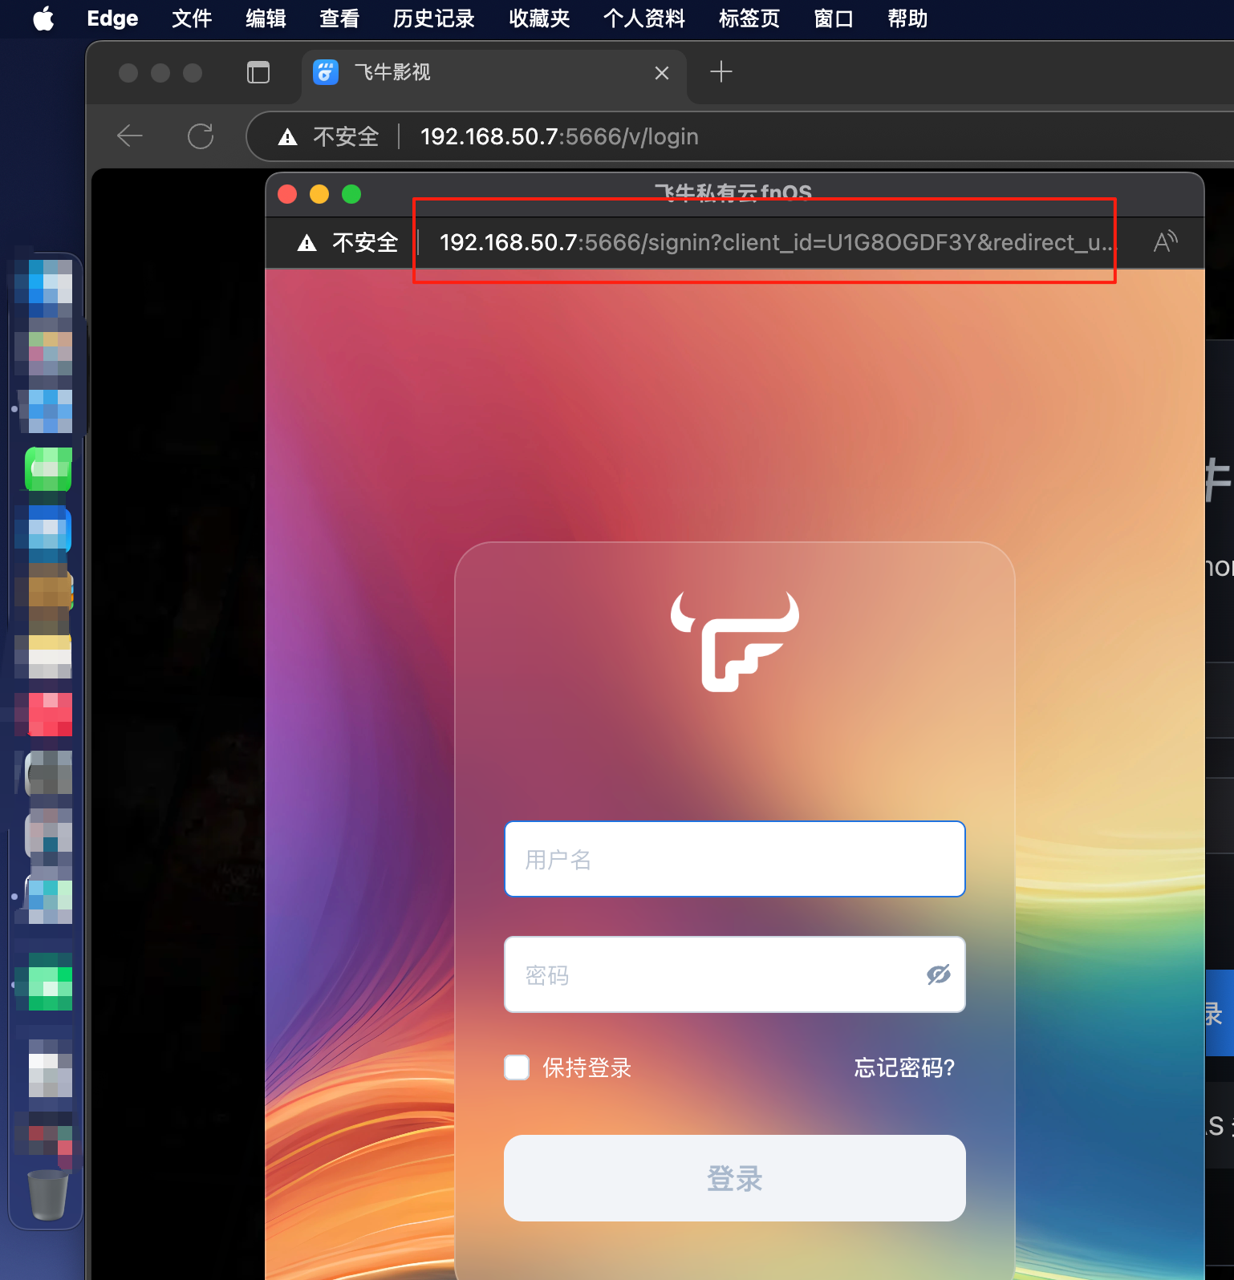Open the 收藏夹 menu
Screen dimensions: 1234x1280
pos(539,18)
